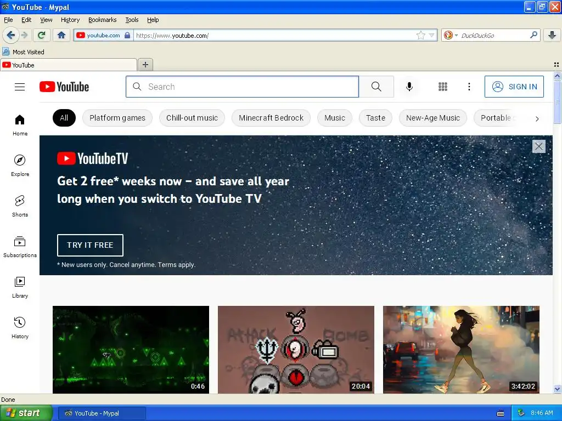The width and height of the screenshot is (562, 421).
Task: Click the browser Forward arrow
Action: tap(24, 35)
